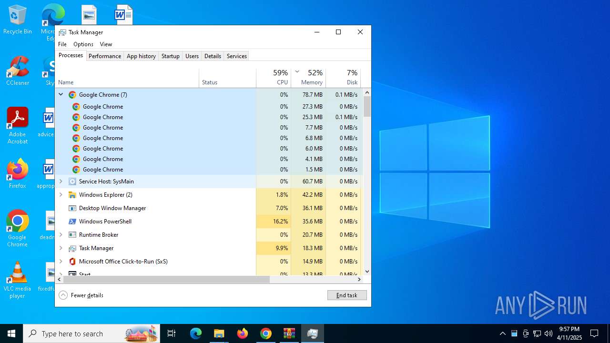Open File Explorer from the taskbar
This screenshot has height=343, width=610.
[x=219, y=333]
